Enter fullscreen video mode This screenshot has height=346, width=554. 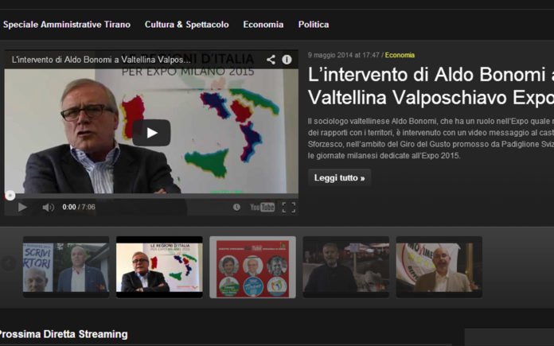click(x=289, y=208)
